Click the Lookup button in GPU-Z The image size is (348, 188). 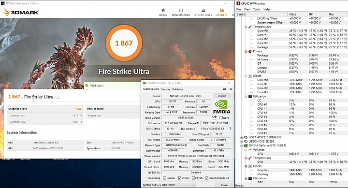[222, 96]
